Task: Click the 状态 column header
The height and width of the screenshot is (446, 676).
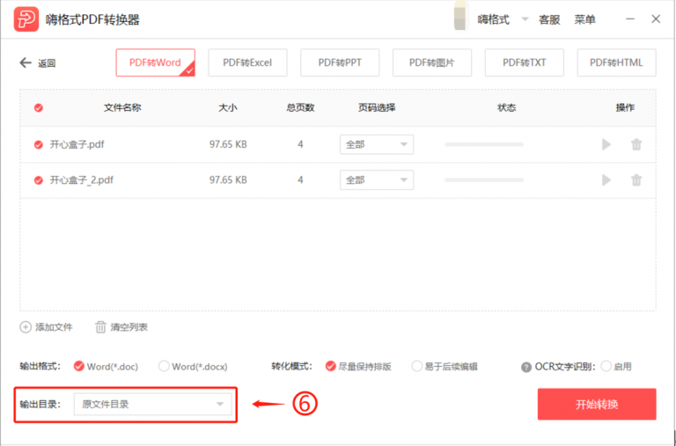Action: 507,107
